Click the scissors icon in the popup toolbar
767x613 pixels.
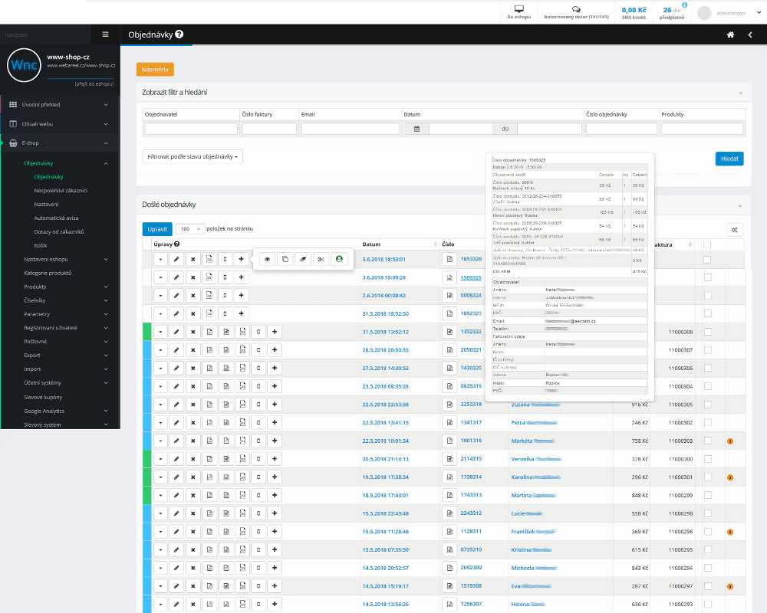[321, 259]
